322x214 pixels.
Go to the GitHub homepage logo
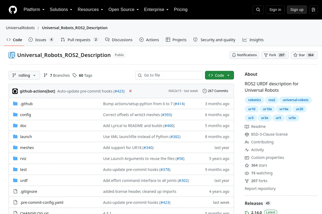(x=13, y=10)
